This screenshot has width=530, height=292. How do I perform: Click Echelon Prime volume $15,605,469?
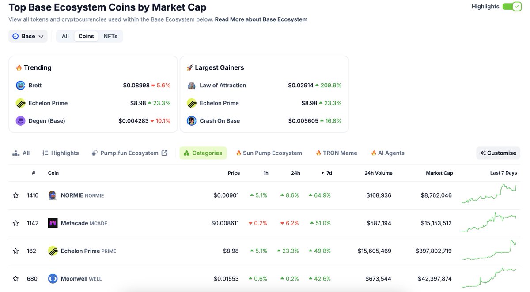[375, 251]
